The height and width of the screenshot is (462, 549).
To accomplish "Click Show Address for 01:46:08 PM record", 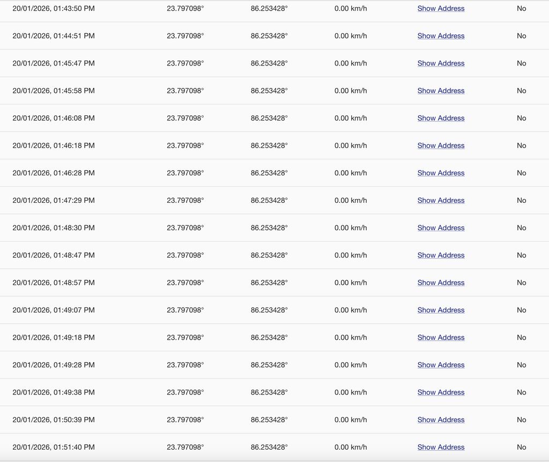I will click(x=441, y=118).
